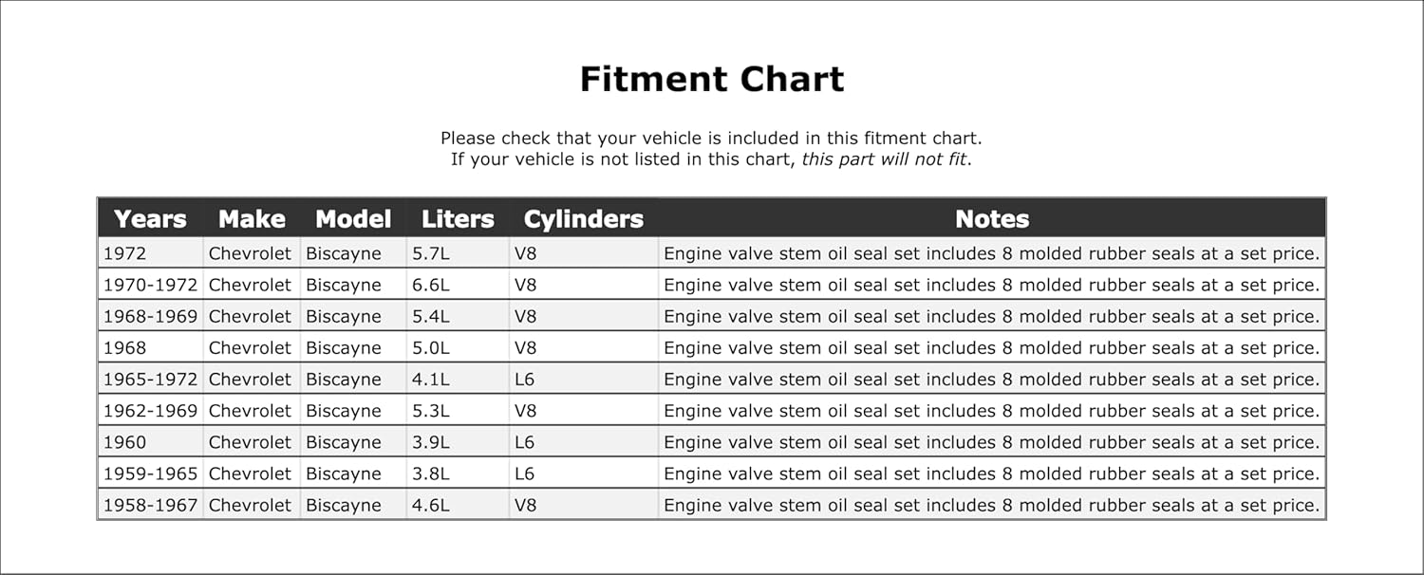The height and width of the screenshot is (575, 1424).
Task: Select the 1958-1967 years cell
Action: (x=150, y=505)
